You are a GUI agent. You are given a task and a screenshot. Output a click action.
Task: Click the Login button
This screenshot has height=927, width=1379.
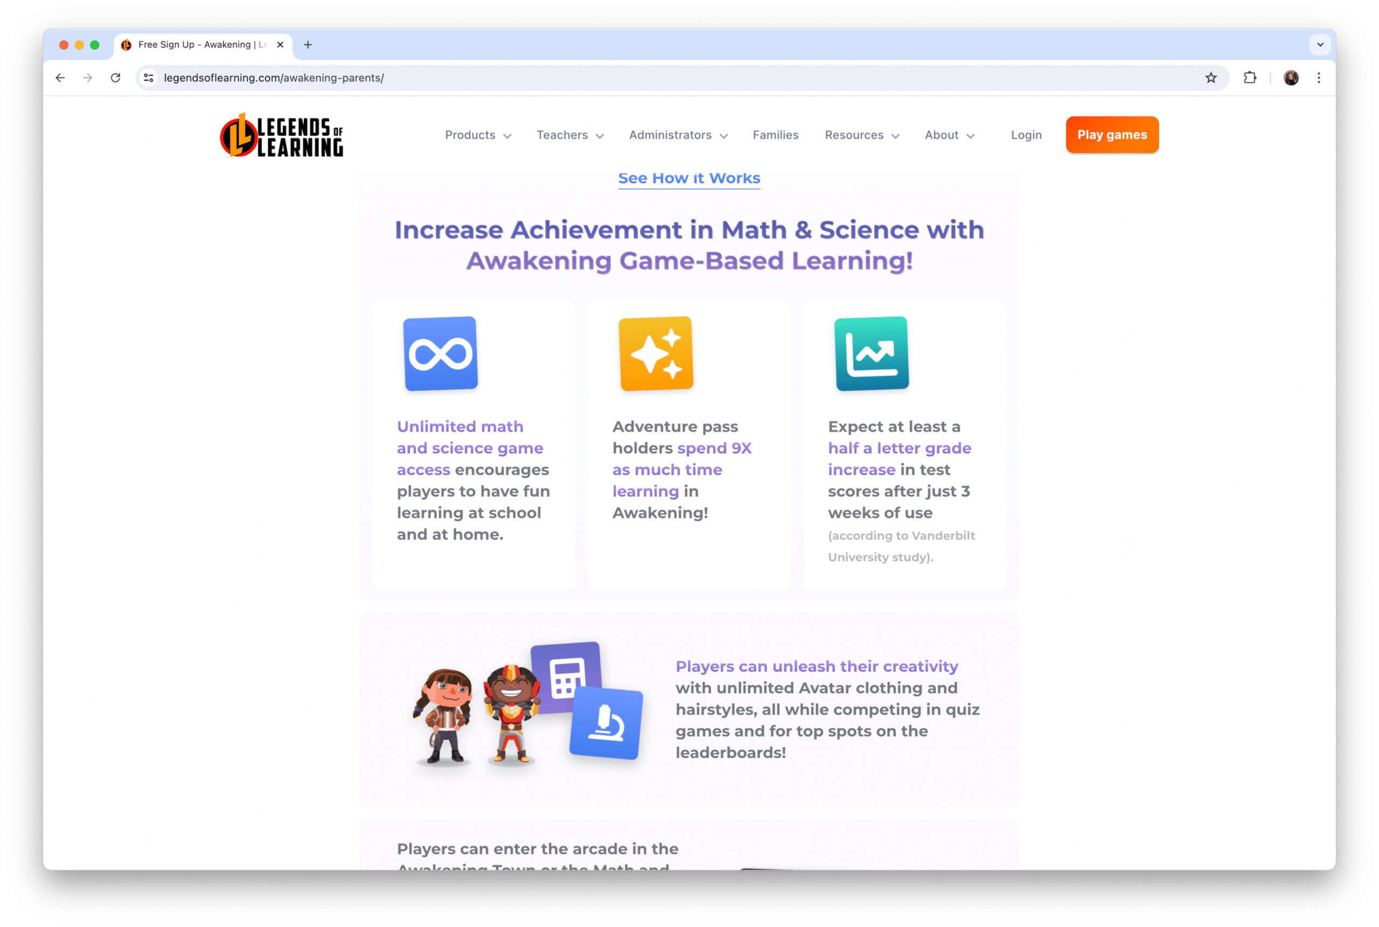click(1026, 135)
